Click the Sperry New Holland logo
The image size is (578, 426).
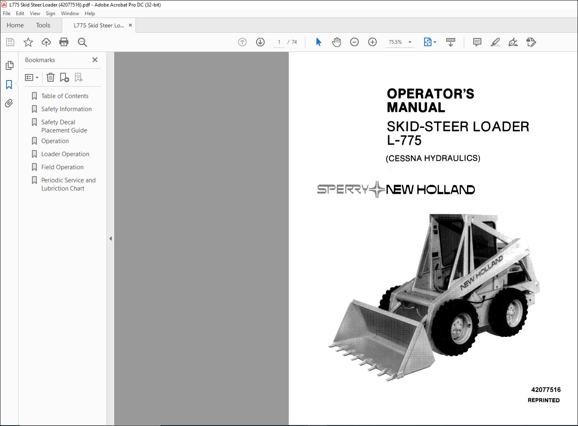coord(396,190)
